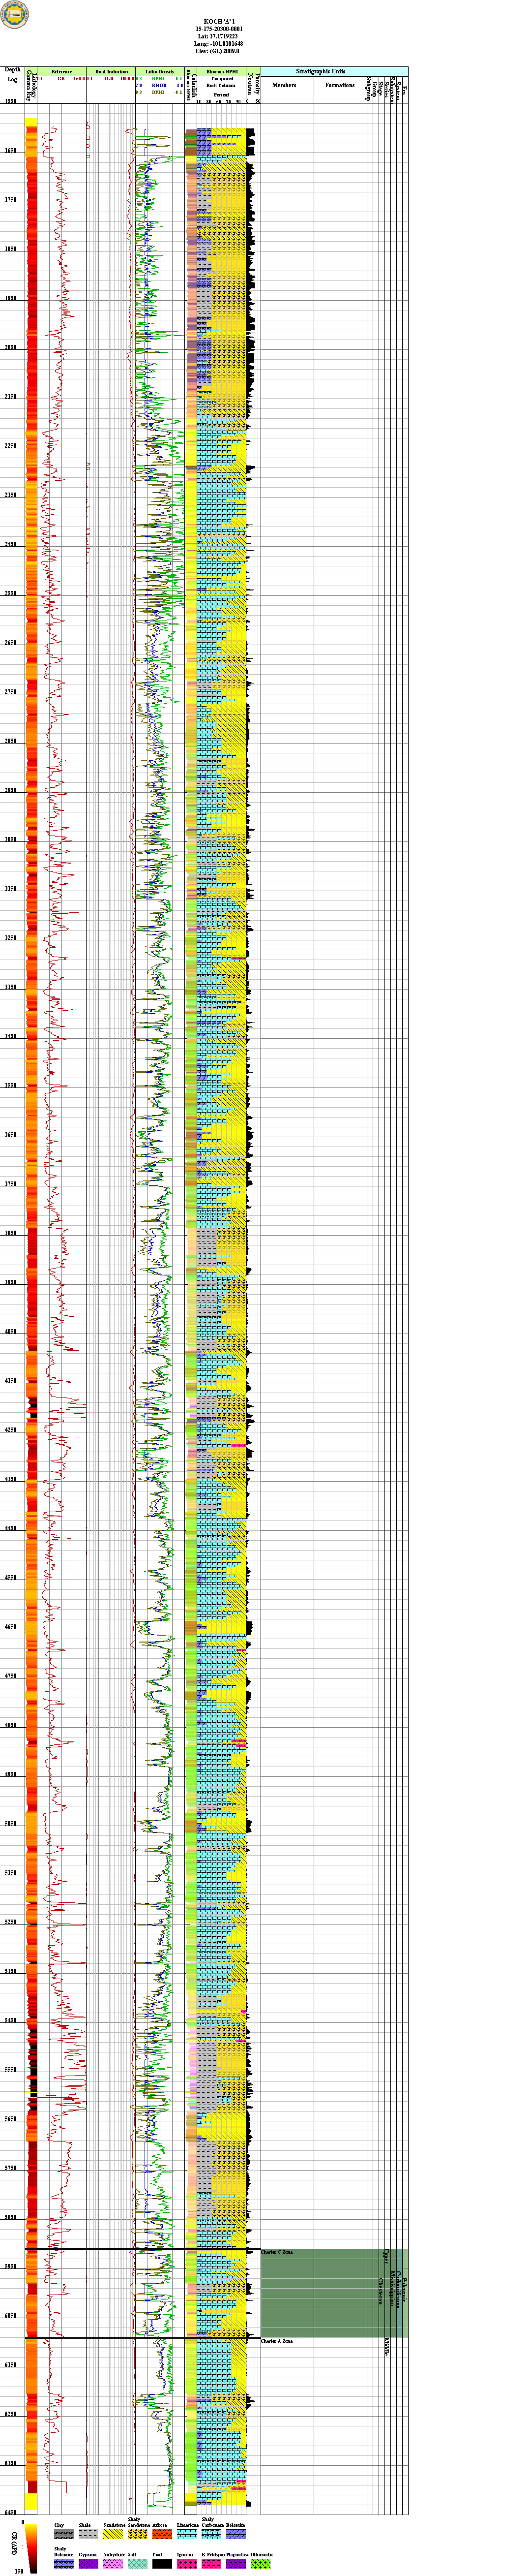Select the Stratigraphic Units header
Viewport: 531px width, 2576px height.
click(321, 72)
